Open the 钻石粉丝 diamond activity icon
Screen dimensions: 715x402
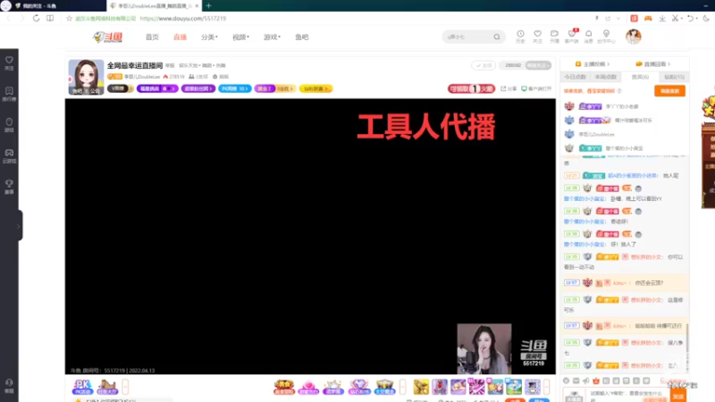tap(359, 387)
